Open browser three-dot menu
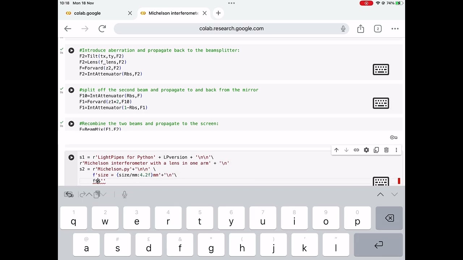463x260 pixels. click(x=395, y=29)
